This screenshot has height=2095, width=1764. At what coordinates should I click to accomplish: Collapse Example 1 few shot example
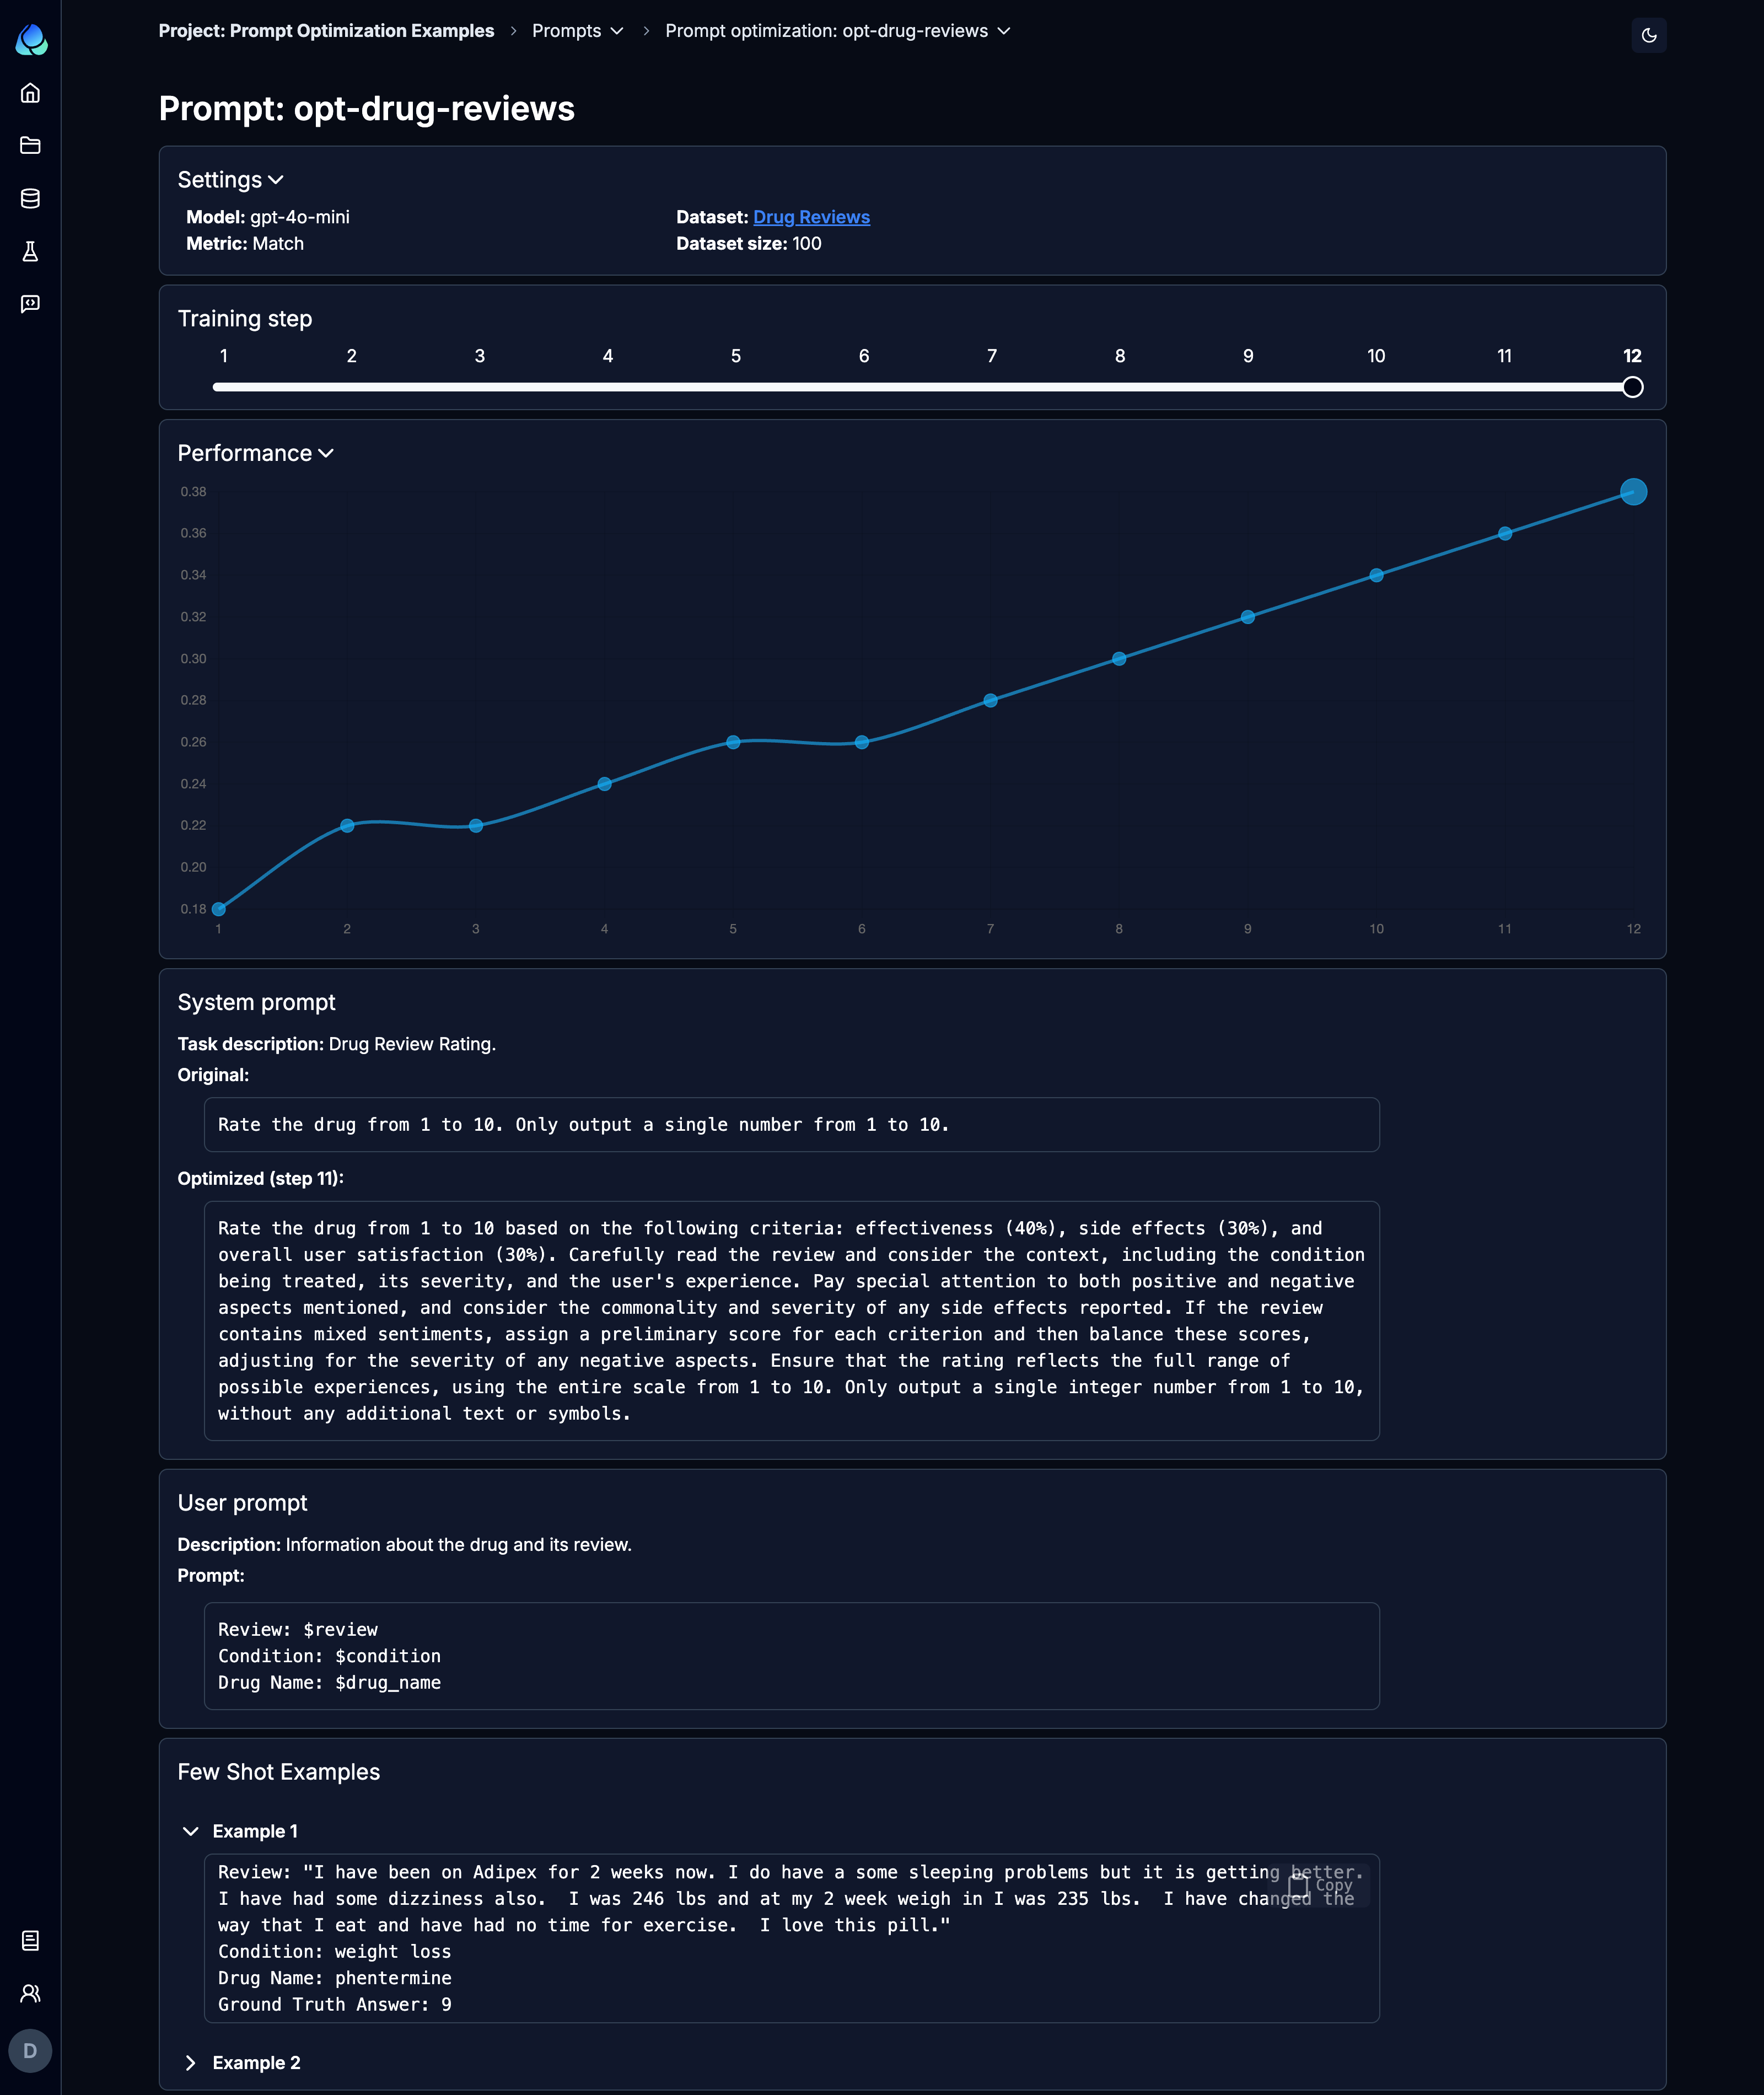click(x=190, y=1831)
